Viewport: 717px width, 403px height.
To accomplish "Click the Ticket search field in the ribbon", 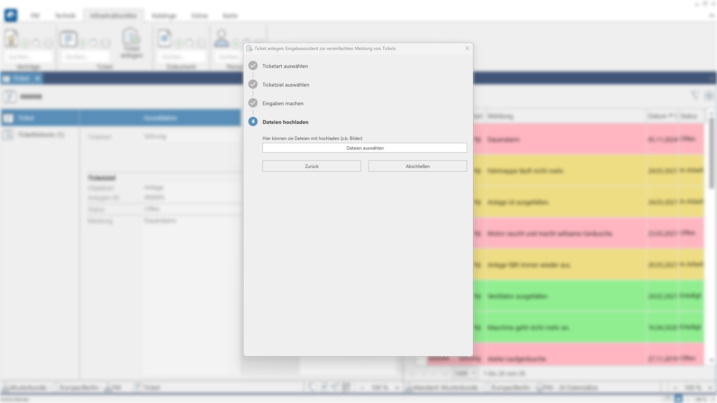I will [x=85, y=57].
